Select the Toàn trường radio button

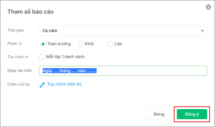(43, 44)
